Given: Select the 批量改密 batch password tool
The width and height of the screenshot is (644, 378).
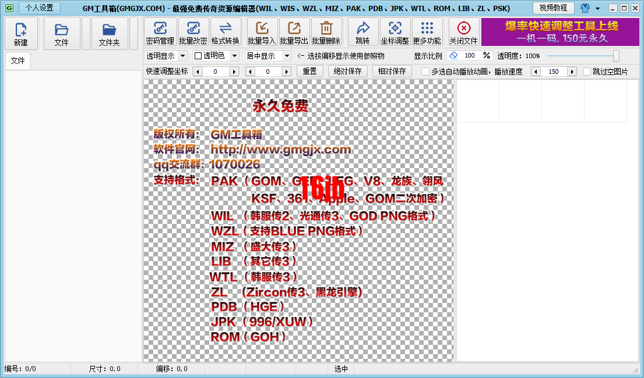Looking at the screenshot, I should (193, 32).
